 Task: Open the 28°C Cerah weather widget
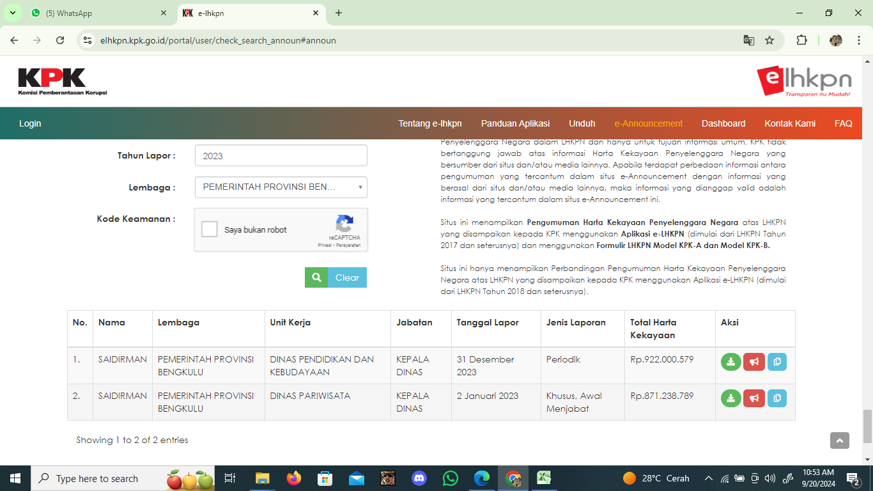coord(656,478)
